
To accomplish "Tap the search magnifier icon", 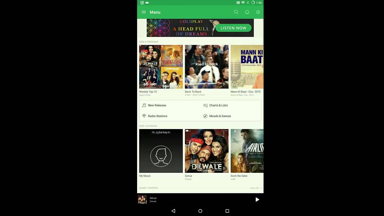I will [236, 12].
